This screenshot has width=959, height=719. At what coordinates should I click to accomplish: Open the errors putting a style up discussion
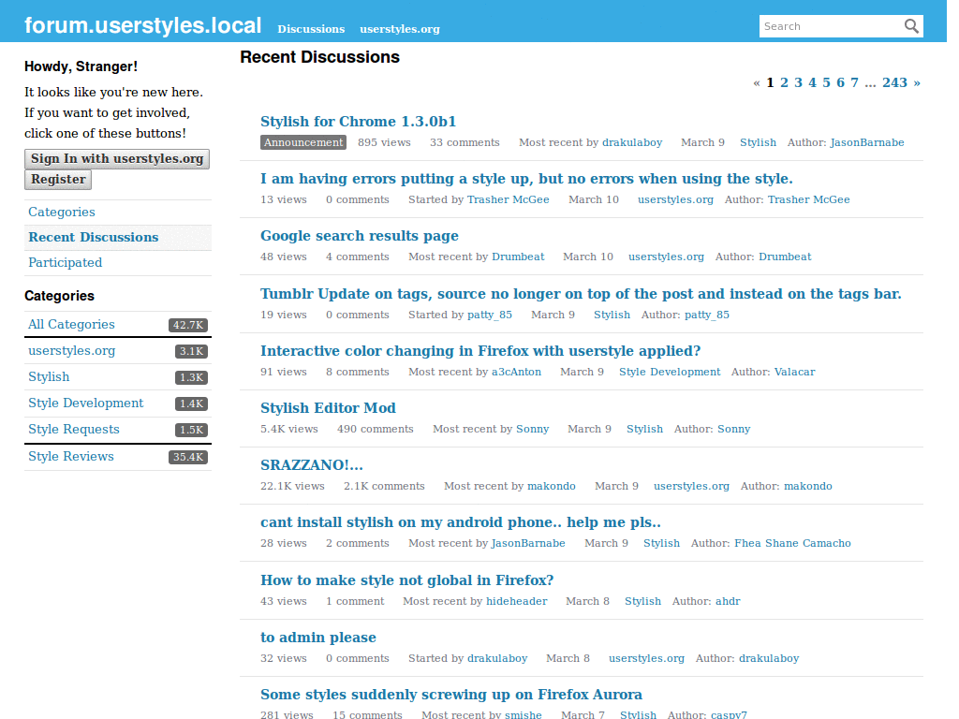click(x=526, y=179)
